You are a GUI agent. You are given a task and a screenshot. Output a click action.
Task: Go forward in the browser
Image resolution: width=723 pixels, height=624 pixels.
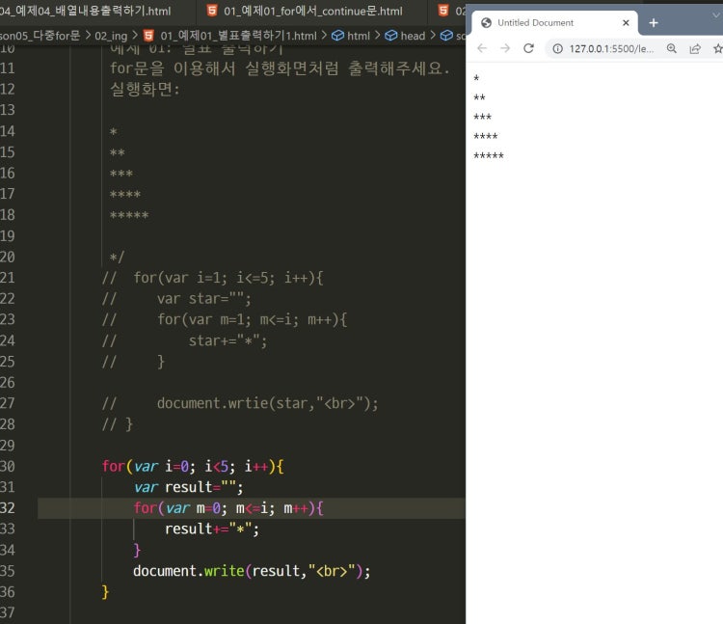click(505, 48)
